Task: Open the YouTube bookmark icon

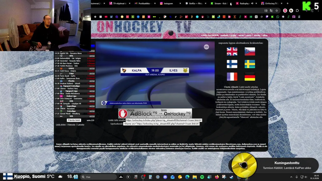Action: click(x=106, y=17)
